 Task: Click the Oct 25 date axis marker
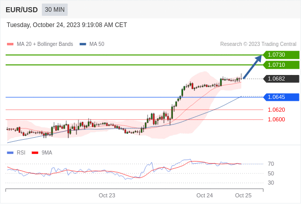pos(243,195)
